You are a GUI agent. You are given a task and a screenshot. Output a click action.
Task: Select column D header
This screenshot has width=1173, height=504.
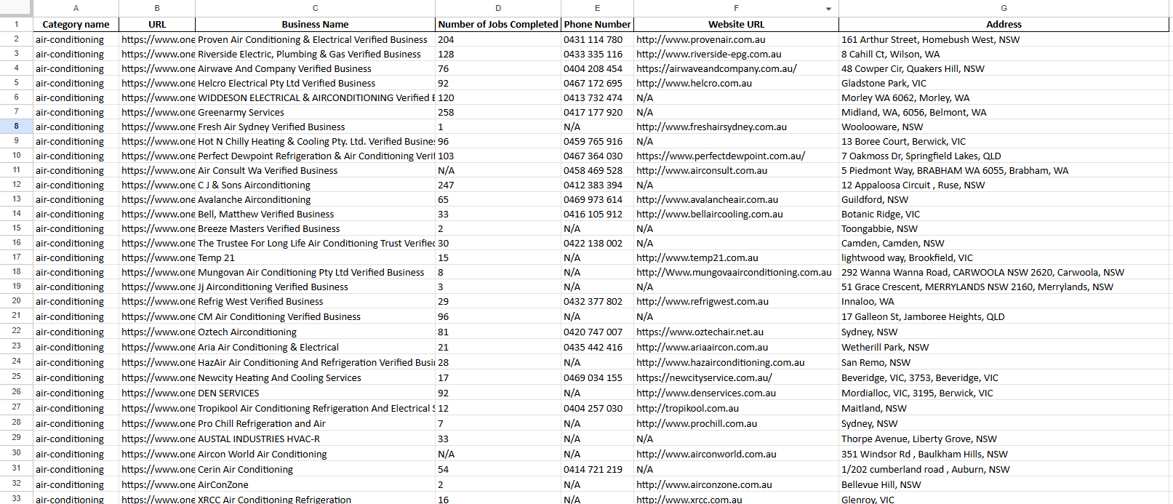click(498, 8)
